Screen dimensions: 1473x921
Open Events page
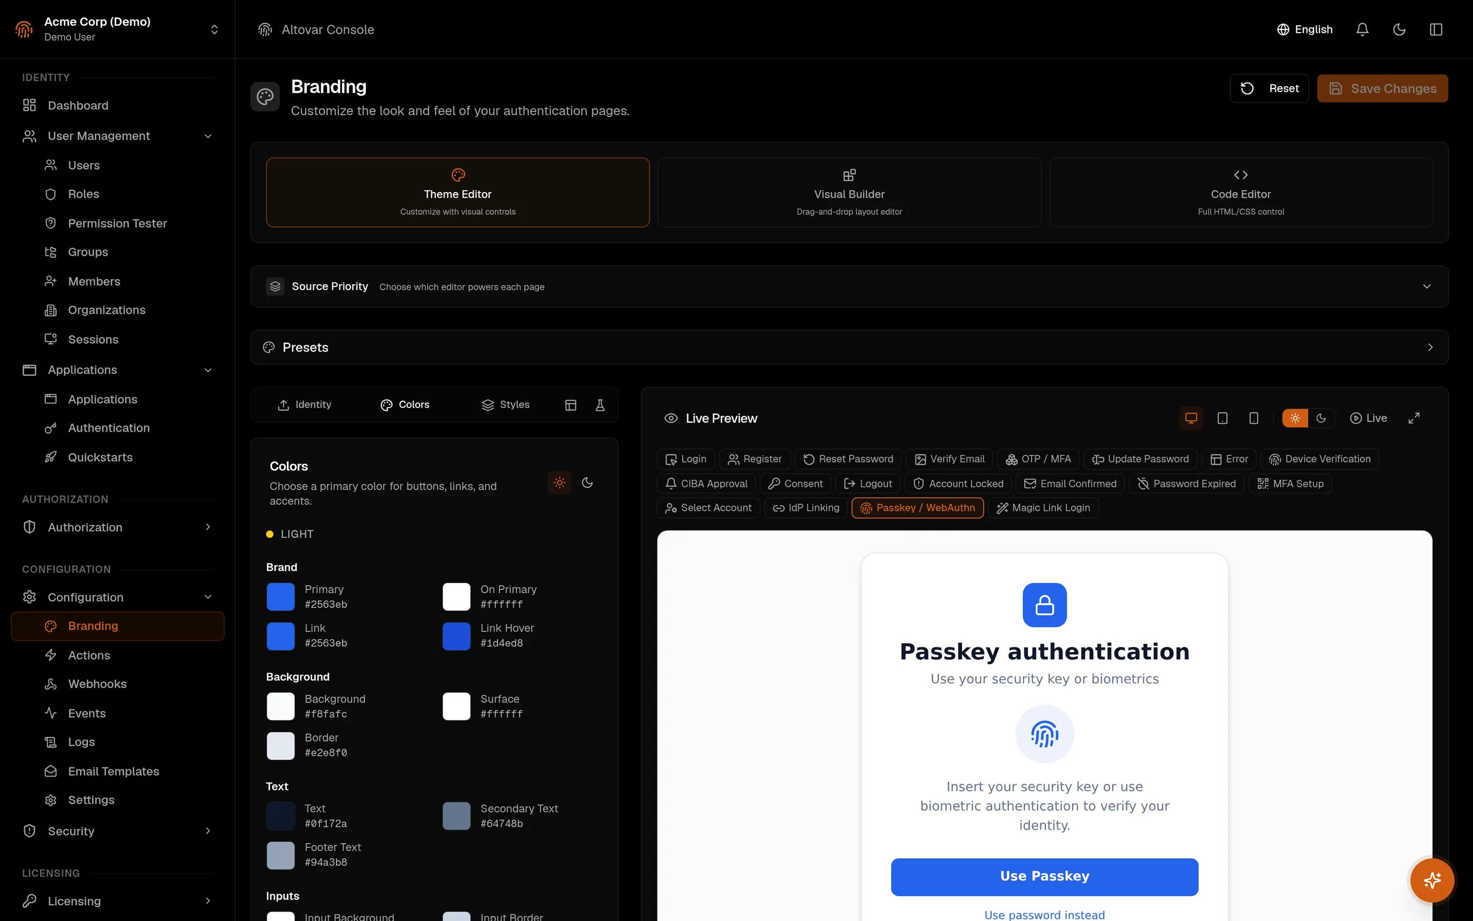tap(117, 713)
